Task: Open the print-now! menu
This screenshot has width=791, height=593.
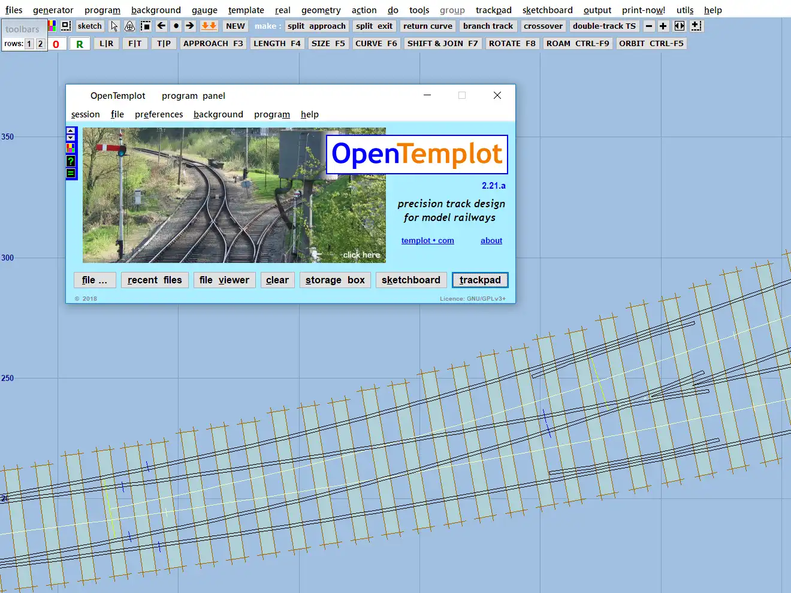Action: pos(644,10)
